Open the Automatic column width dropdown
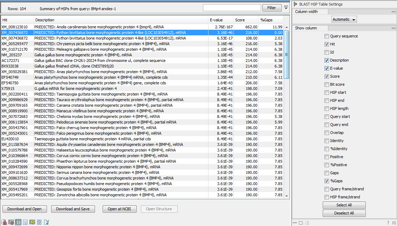This screenshot has height=226, width=397. click(x=344, y=19)
